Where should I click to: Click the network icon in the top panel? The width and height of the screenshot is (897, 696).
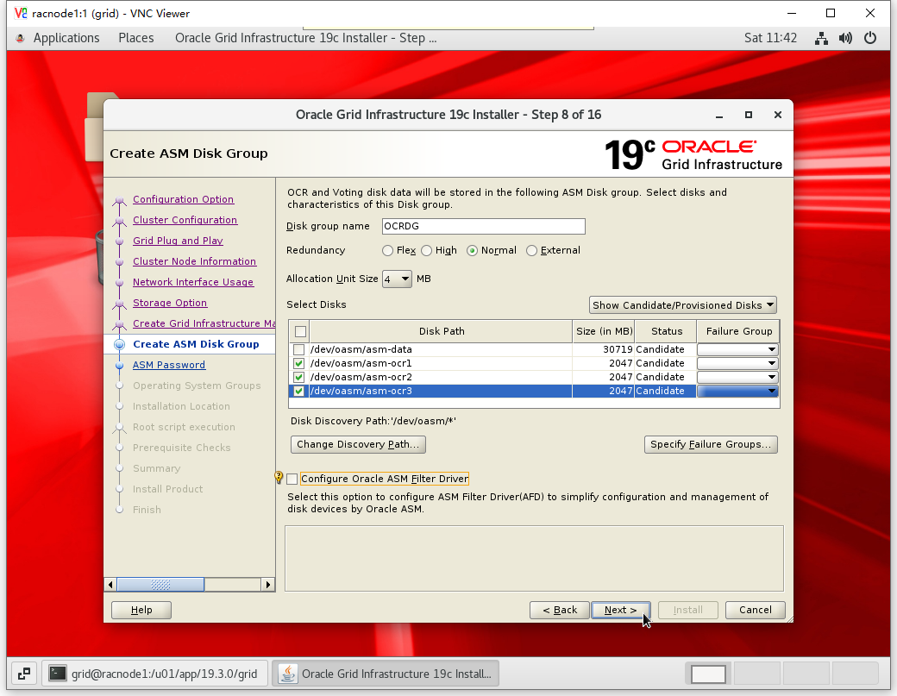pos(821,38)
